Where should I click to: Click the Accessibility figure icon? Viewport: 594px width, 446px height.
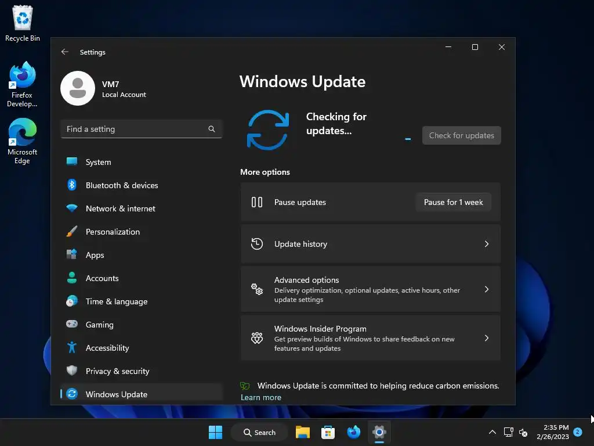(x=72, y=347)
